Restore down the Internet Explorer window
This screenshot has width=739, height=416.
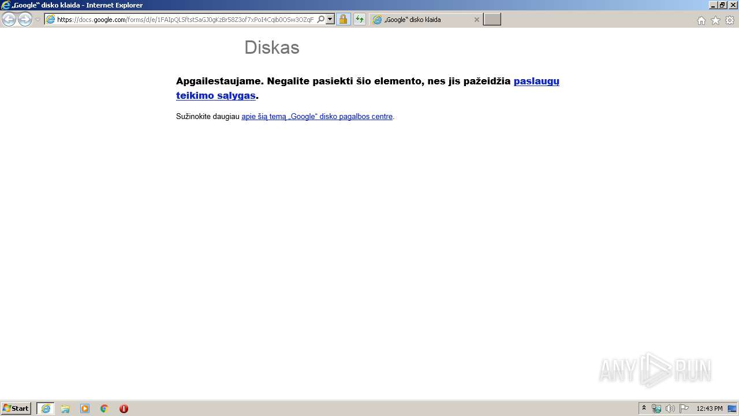[722, 5]
